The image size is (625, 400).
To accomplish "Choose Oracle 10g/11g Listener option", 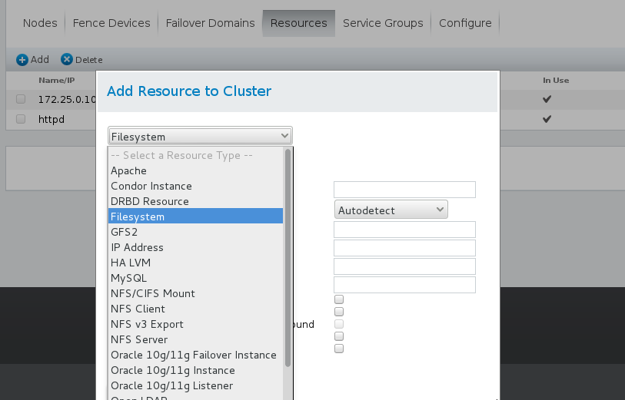I will pyautogui.click(x=195, y=385).
